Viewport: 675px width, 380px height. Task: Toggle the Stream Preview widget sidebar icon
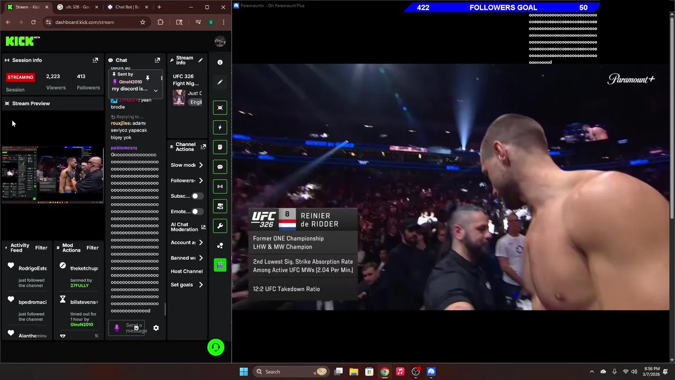[x=220, y=108]
